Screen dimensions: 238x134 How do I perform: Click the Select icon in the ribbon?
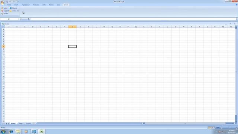click(2, 8)
